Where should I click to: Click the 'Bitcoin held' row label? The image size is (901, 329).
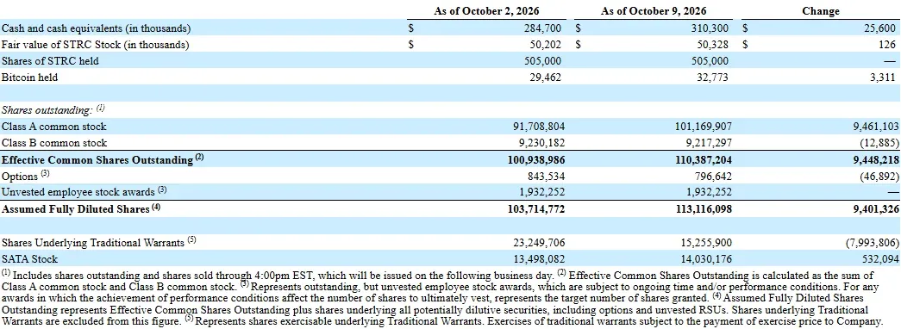pyautogui.click(x=30, y=77)
